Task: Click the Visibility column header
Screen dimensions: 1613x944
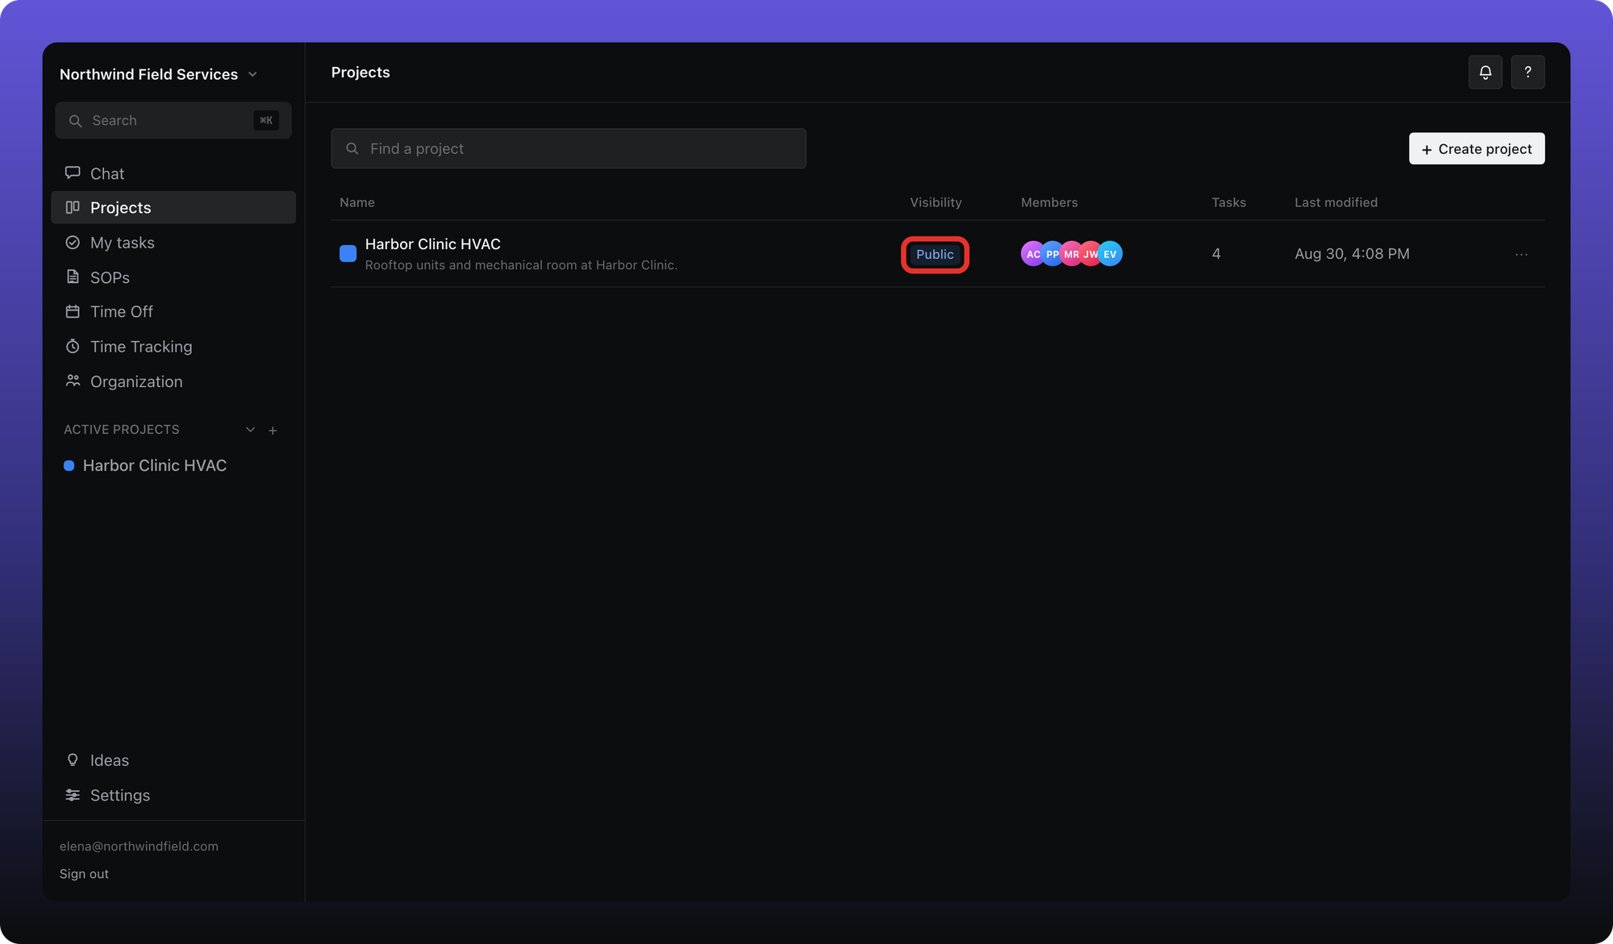Action: click(x=936, y=202)
